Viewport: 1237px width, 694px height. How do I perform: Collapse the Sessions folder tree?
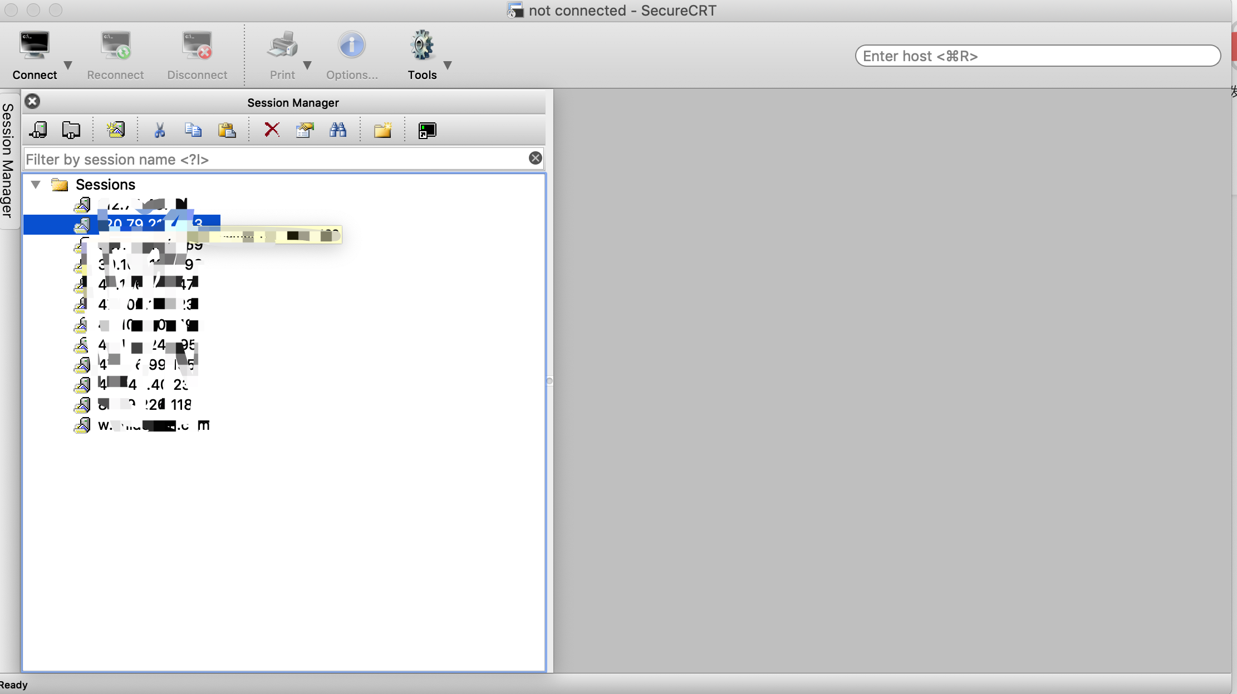(36, 185)
